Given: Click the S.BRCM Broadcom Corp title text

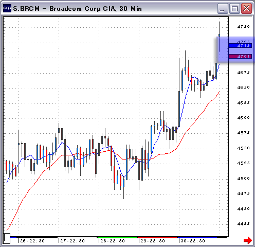Looking at the screenshot, I should pyautogui.click(x=78, y=9).
